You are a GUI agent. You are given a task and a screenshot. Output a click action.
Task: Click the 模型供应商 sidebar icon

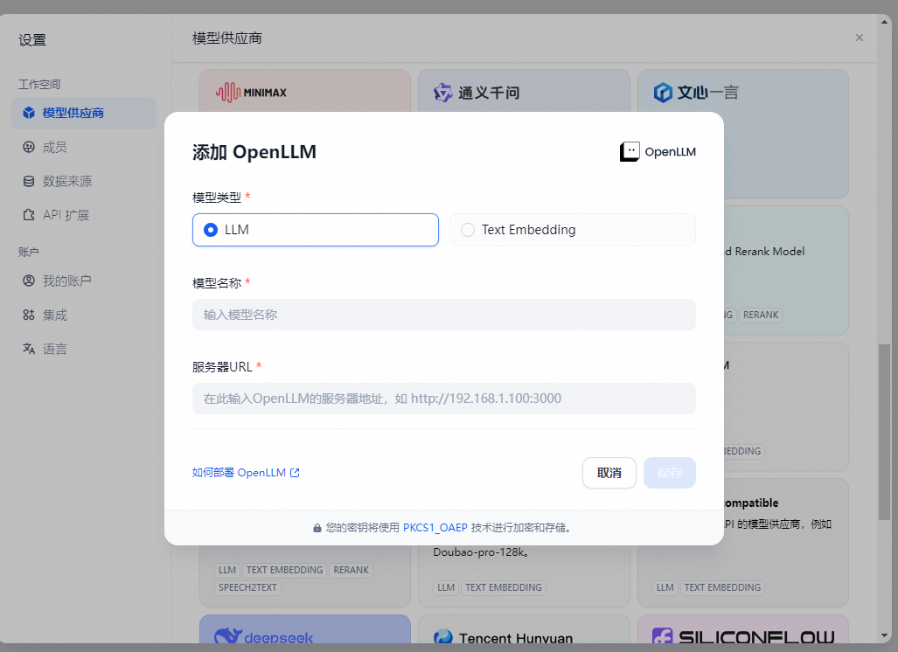(30, 113)
